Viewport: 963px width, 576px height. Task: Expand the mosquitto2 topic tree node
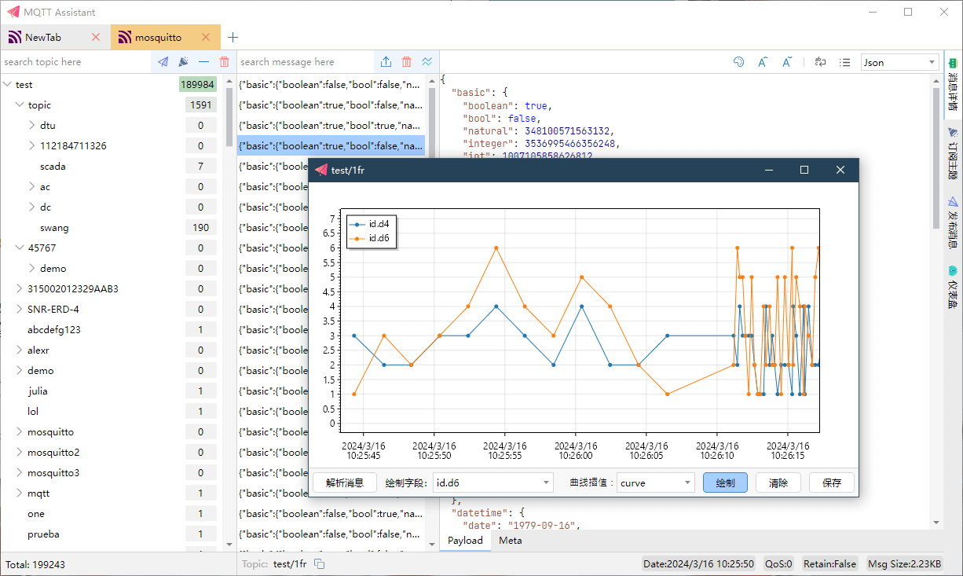click(20, 453)
